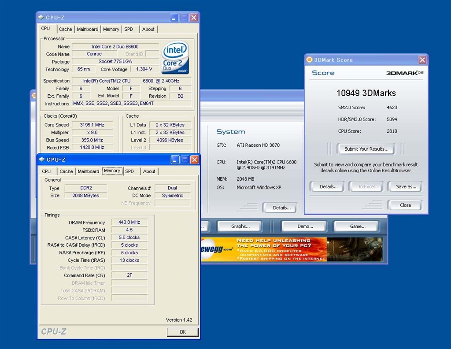Click title bar icon of the CPU-Z Memory window
Image resolution: width=451 pixels, height=349 pixels.
pyautogui.click(x=41, y=160)
